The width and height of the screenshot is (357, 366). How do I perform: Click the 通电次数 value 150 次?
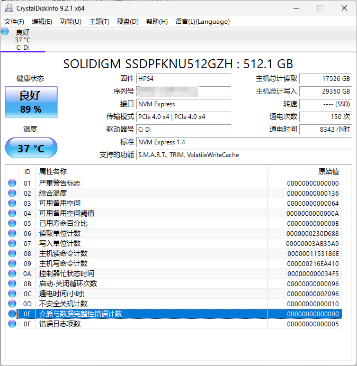325,117
